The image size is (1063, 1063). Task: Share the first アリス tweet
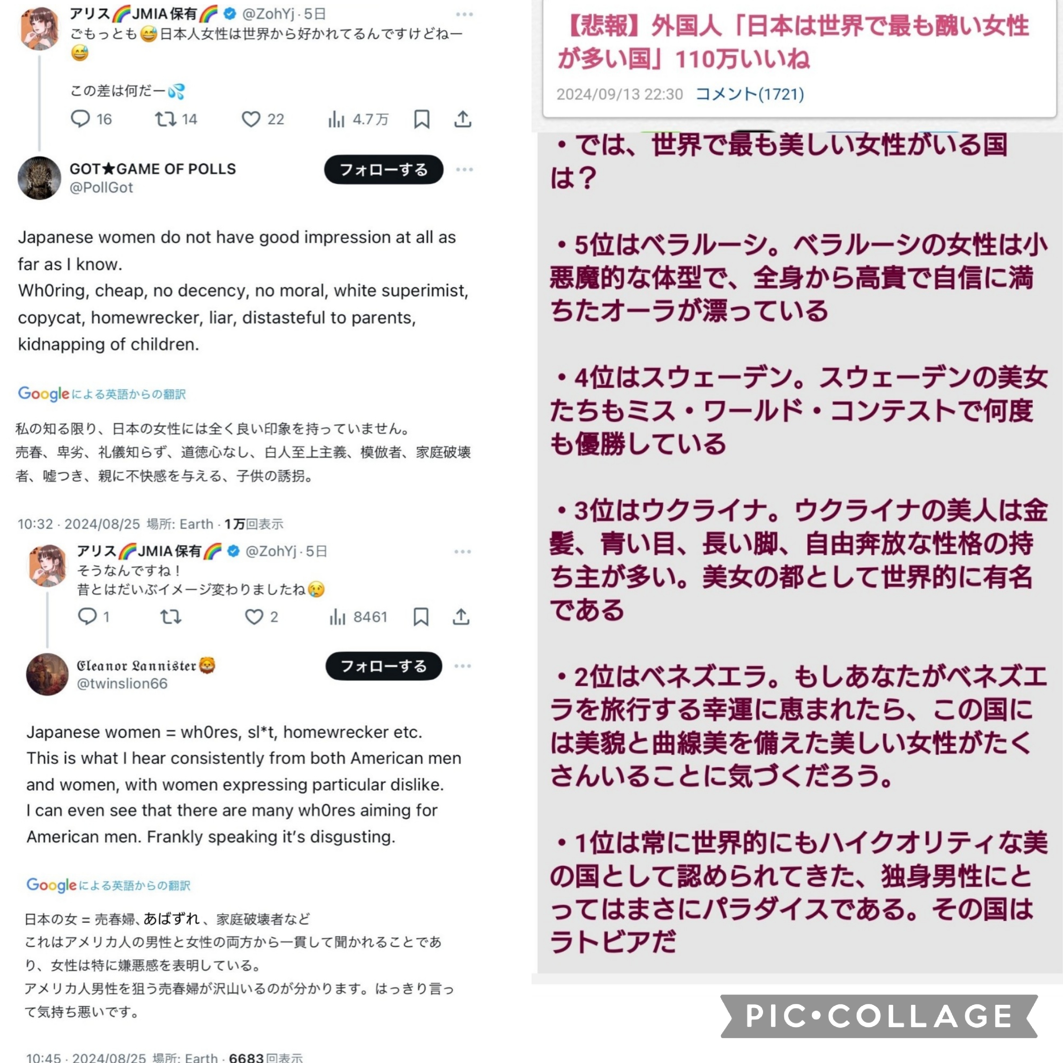463,119
